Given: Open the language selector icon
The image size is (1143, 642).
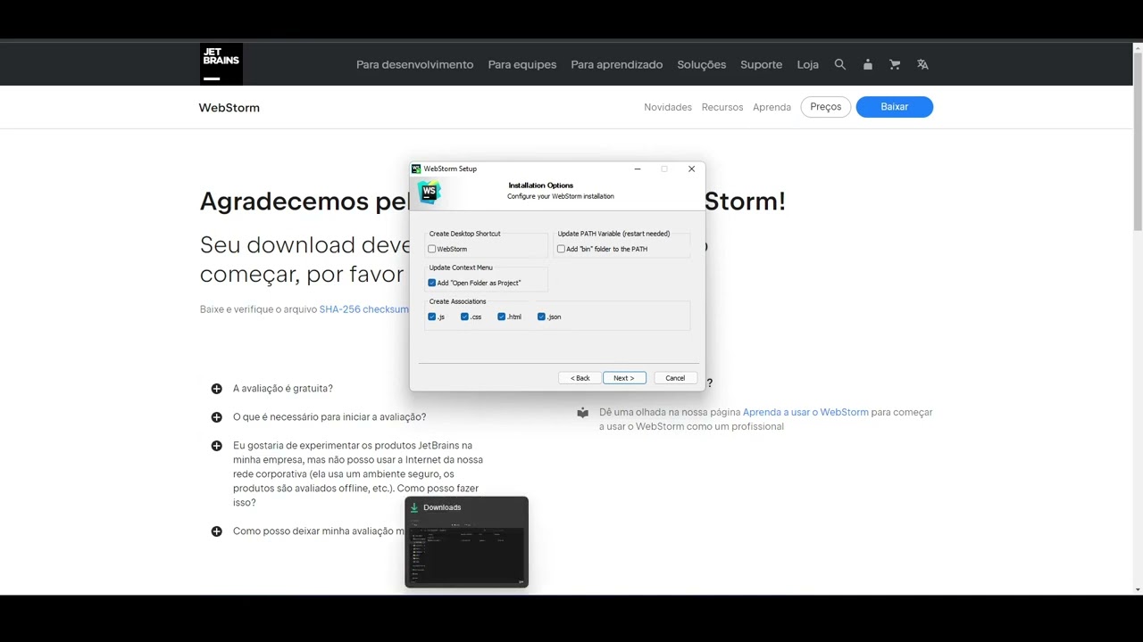Looking at the screenshot, I should tap(922, 64).
